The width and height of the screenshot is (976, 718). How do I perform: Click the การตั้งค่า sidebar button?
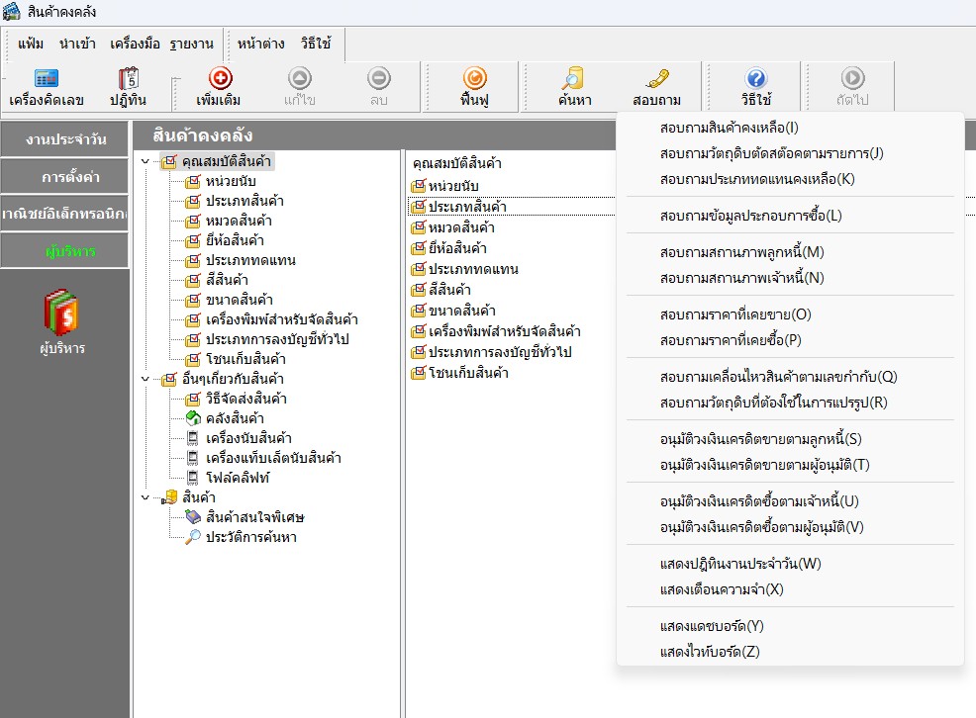coord(64,177)
